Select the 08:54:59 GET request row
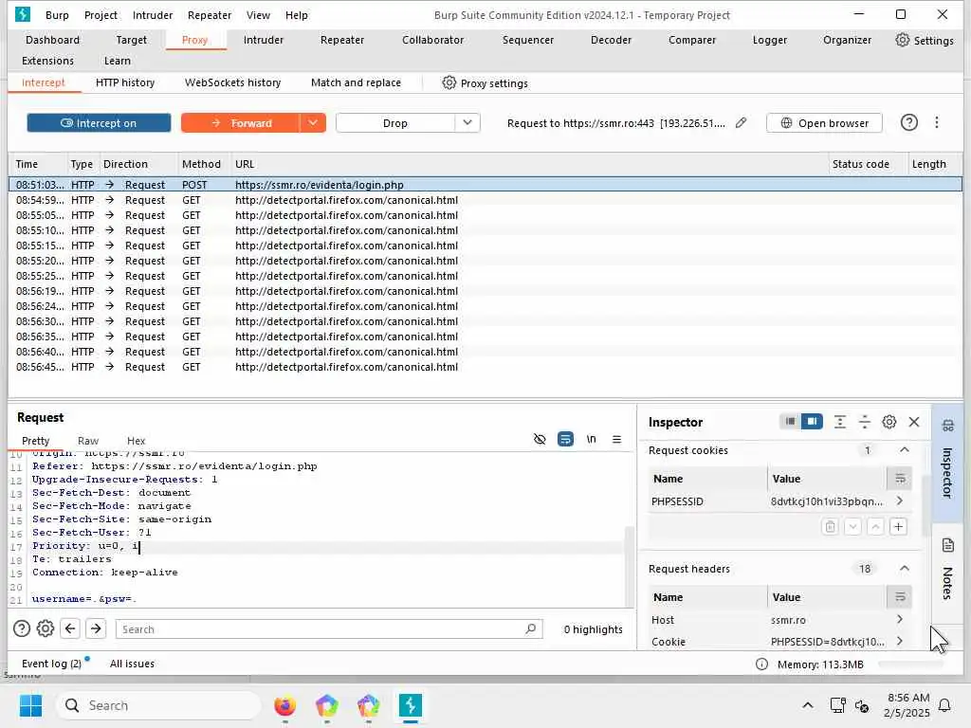Screen dimensions: 971x728 (485, 200)
